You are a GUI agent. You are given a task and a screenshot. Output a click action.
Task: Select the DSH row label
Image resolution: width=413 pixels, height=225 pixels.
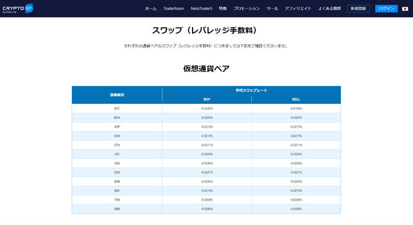pyautogui.click(x=117, y=136)
